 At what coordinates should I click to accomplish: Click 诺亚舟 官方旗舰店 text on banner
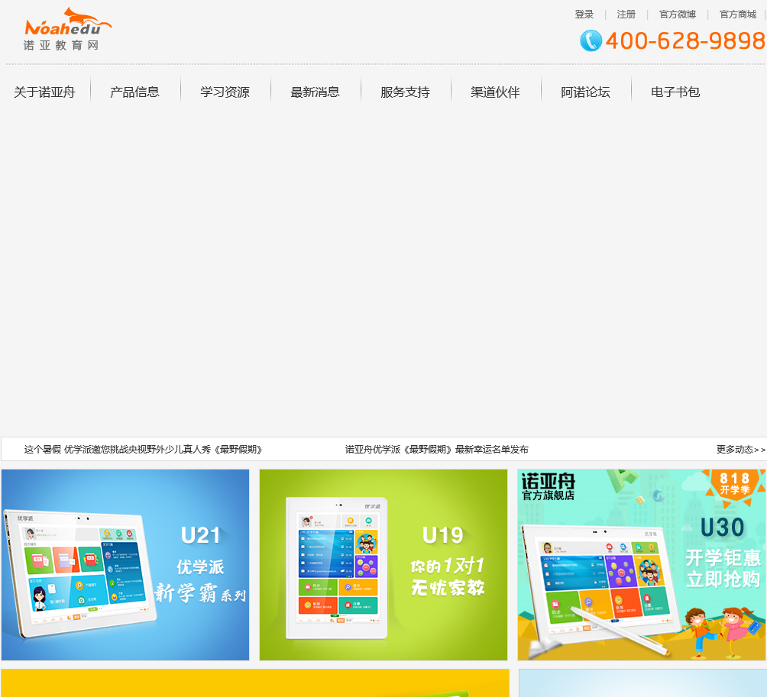[x=549, y=487]
